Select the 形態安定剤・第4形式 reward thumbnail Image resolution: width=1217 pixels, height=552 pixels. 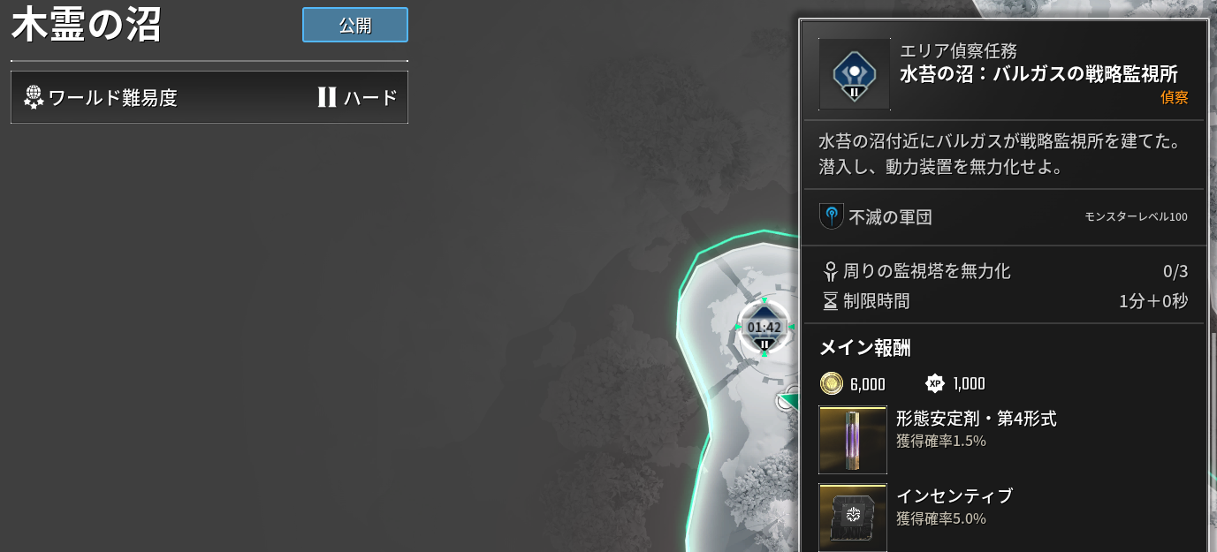pyautogui.click(x=853, y=440)
